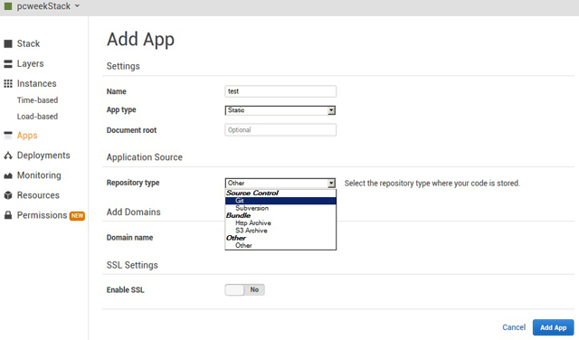579x340 pixels.
Task: Select Git from repository type list
Action: pyautogui.click(x=280, y=201)
